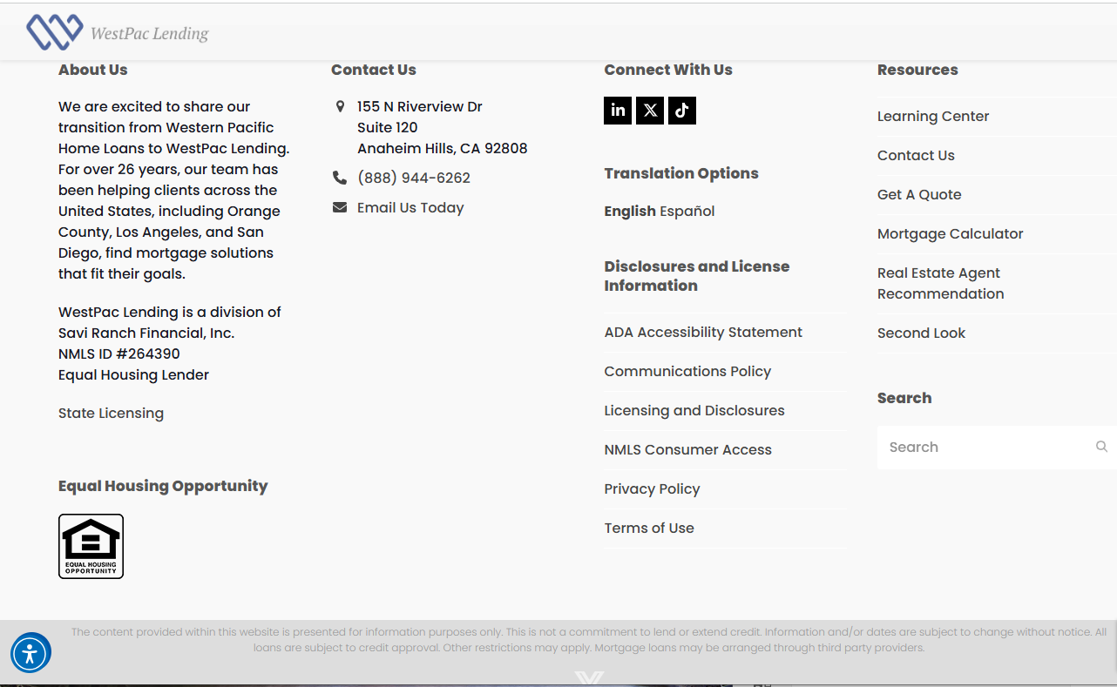Click the Suite 120 address line
Viewport: 1117px width, 687px height.
click(388, 127)
